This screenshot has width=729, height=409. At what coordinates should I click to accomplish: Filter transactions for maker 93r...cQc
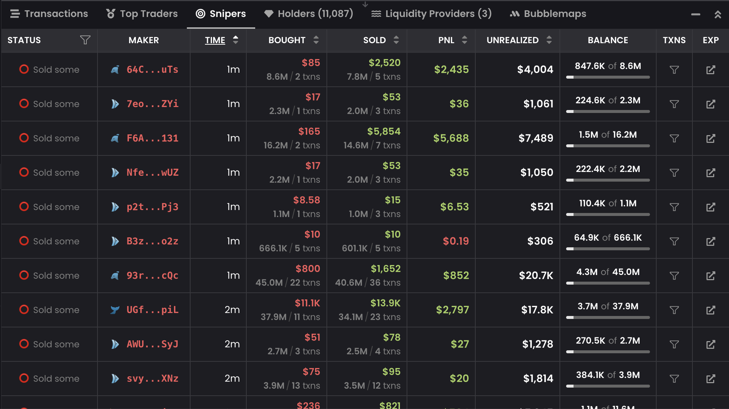(674, 276)
